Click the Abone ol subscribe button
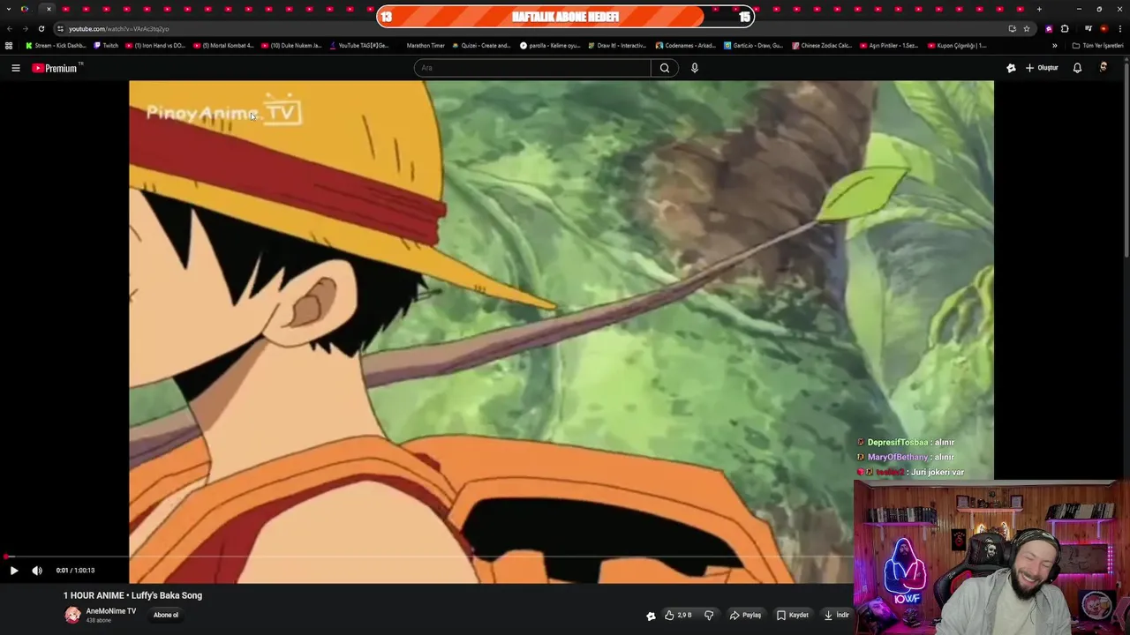 point(166,615)
